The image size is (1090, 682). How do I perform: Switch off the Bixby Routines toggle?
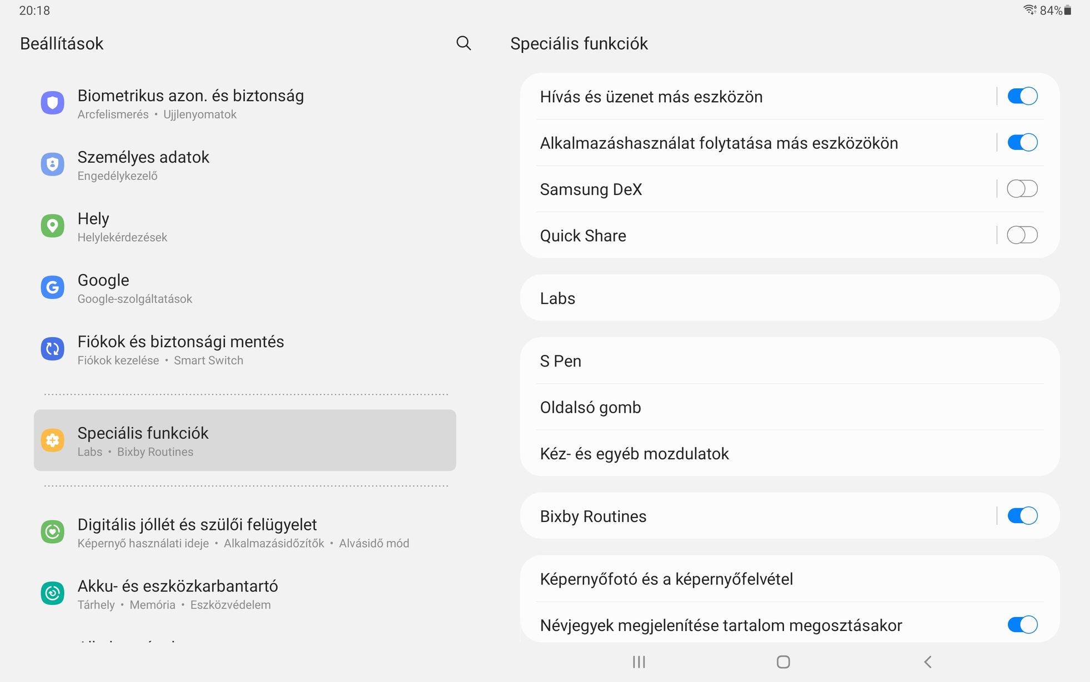pos(1022,516)
